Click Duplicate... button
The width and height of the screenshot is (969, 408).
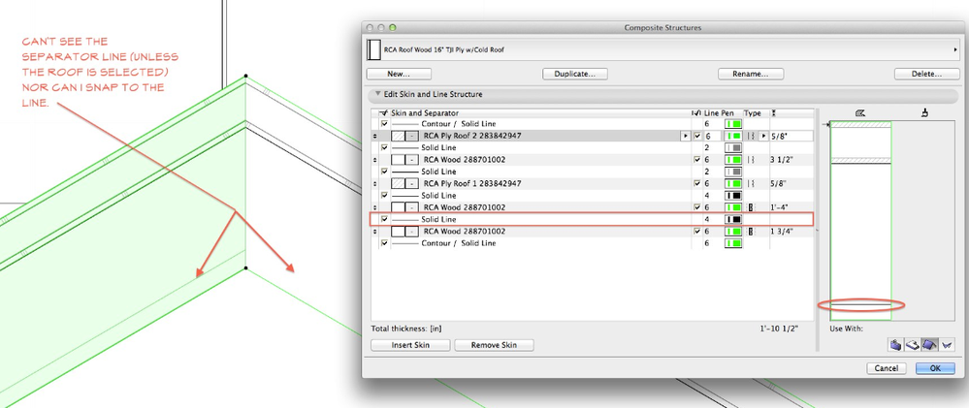[575, 74]
